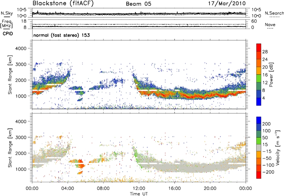Click the '28' label on Power colorbar

265,52
